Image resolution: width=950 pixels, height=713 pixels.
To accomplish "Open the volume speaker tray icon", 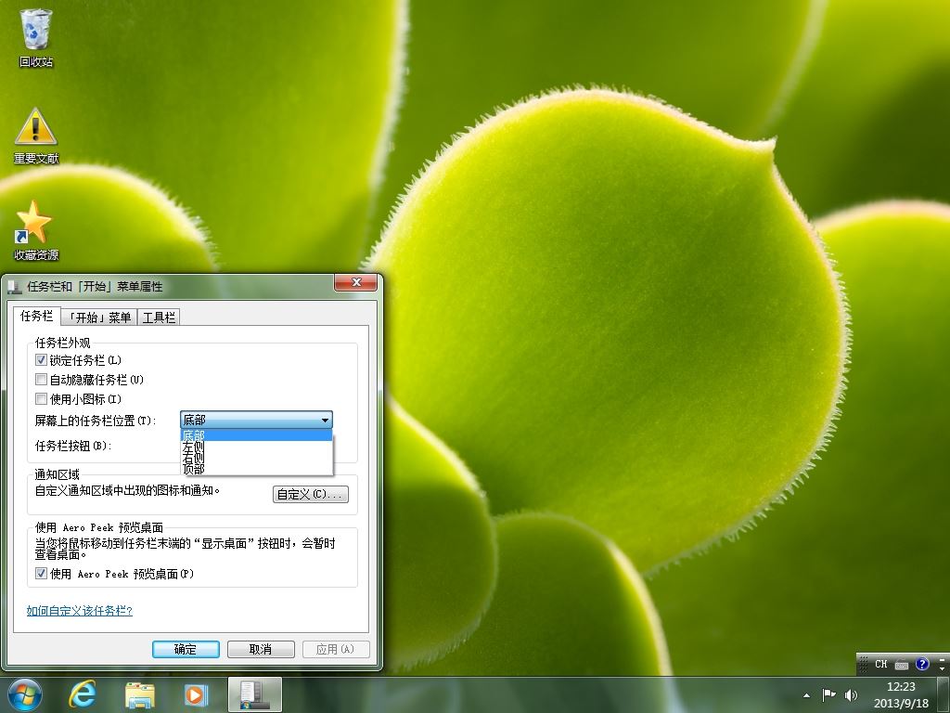I will click(x=852, y=694).
